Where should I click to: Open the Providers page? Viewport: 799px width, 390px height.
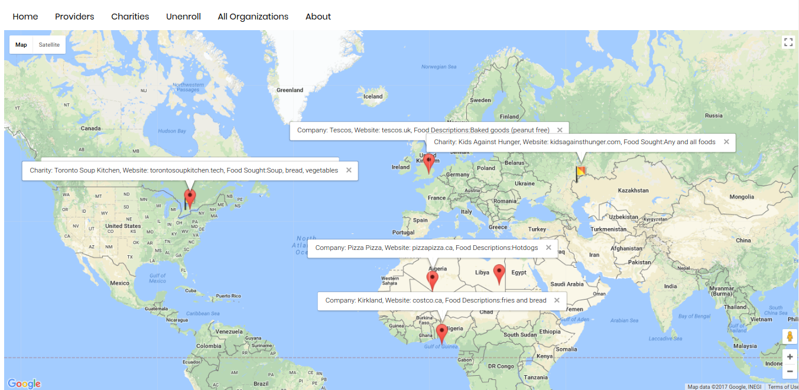pos(74,17)
